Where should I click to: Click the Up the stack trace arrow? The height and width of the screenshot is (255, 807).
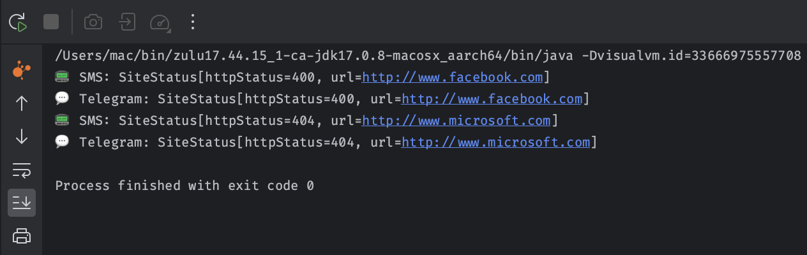[x=21, y=103]
